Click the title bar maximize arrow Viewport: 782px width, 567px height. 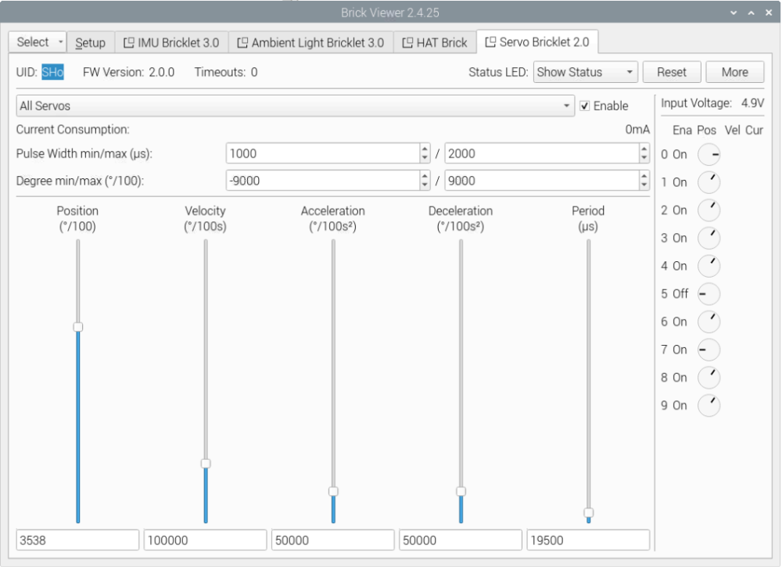tap(751, 13)
